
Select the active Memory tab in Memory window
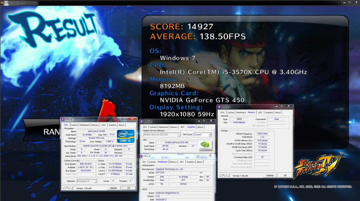[x=251, y=112]
